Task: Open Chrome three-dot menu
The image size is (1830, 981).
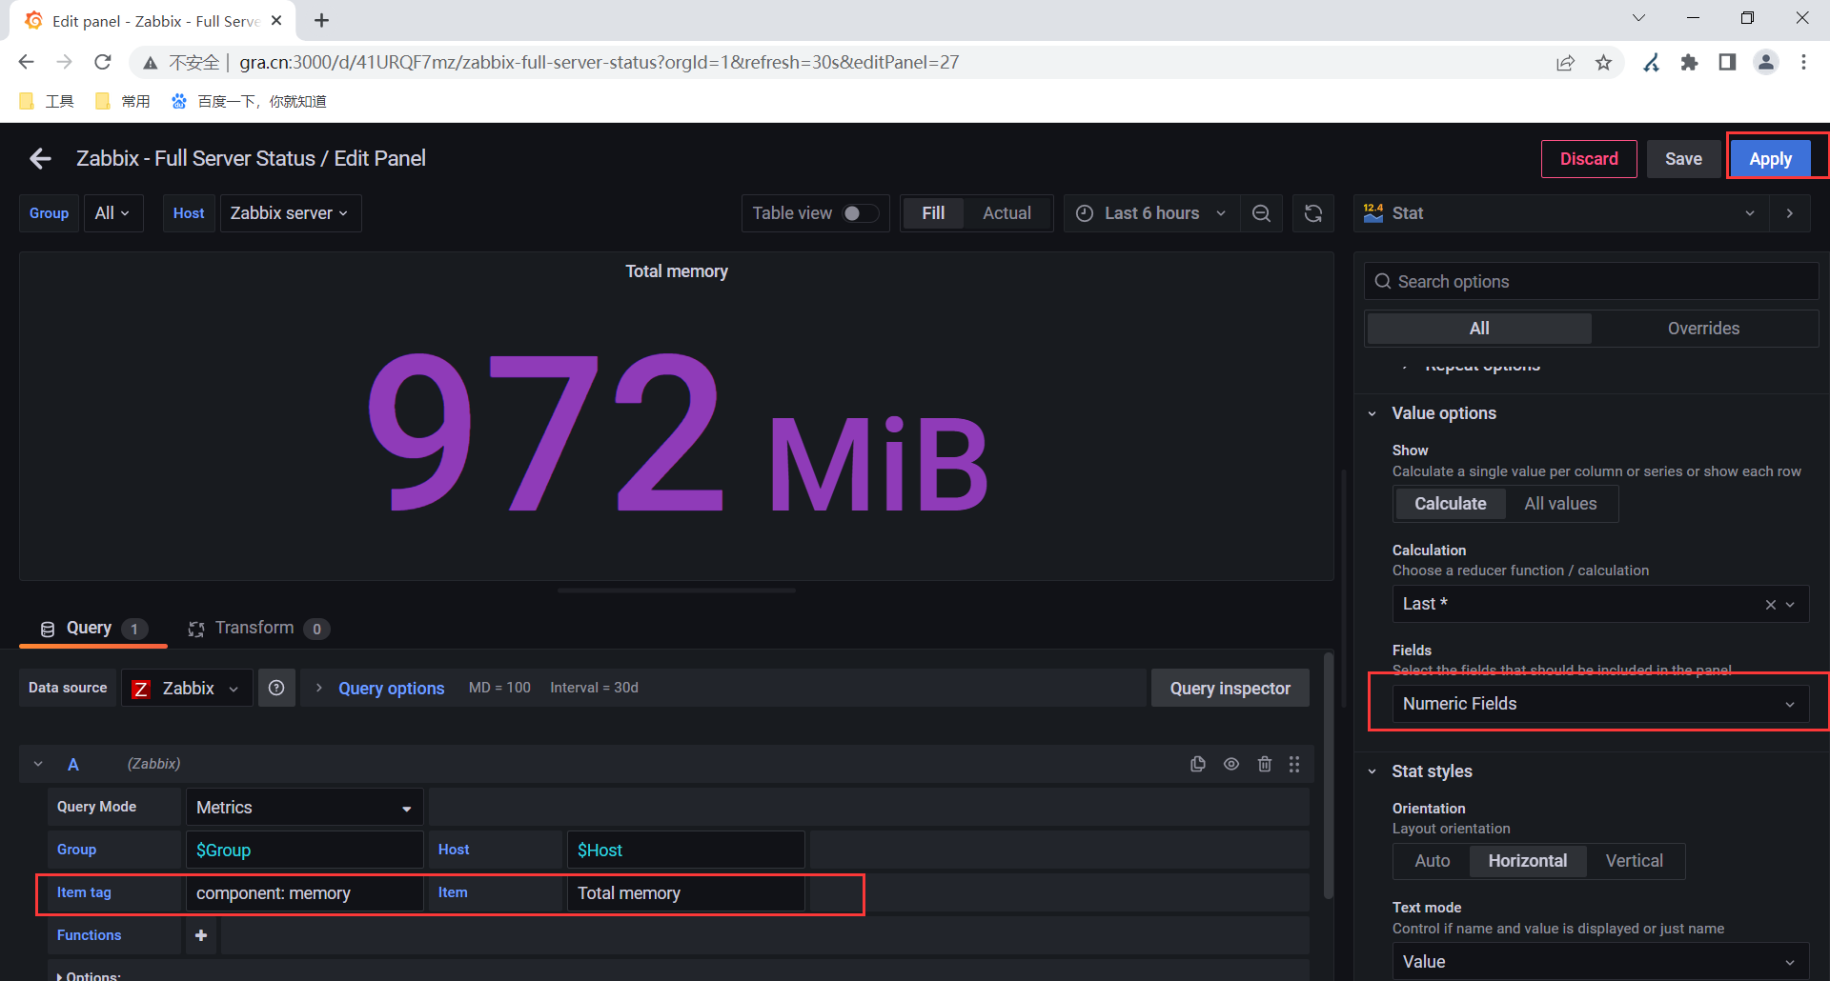Action: pyautogui.click(x=1803, y=63)
